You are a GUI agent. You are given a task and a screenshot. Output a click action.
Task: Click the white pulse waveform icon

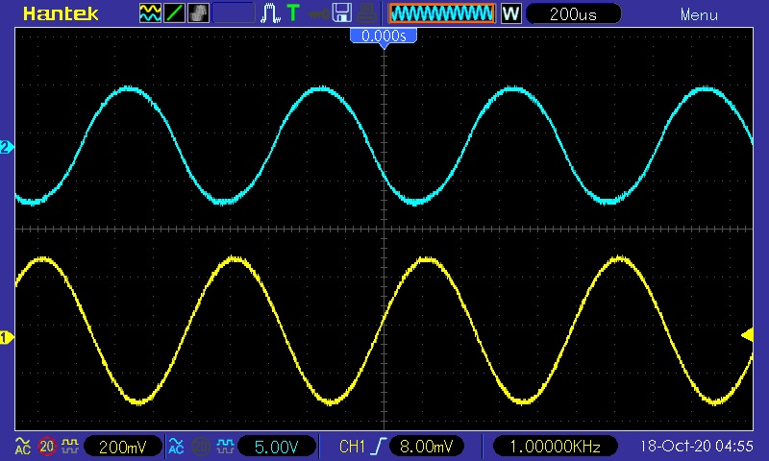coord(271,14)
